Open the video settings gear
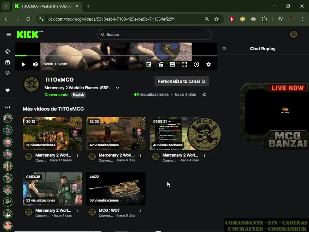309x232 pixels. (x=209, y=64)
